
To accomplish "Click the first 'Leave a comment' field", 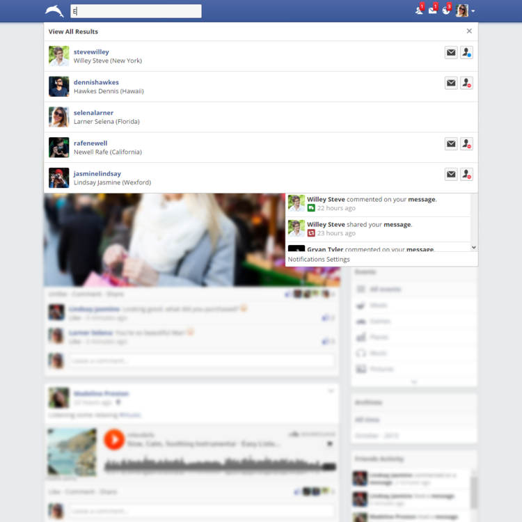I will point(201,361).
